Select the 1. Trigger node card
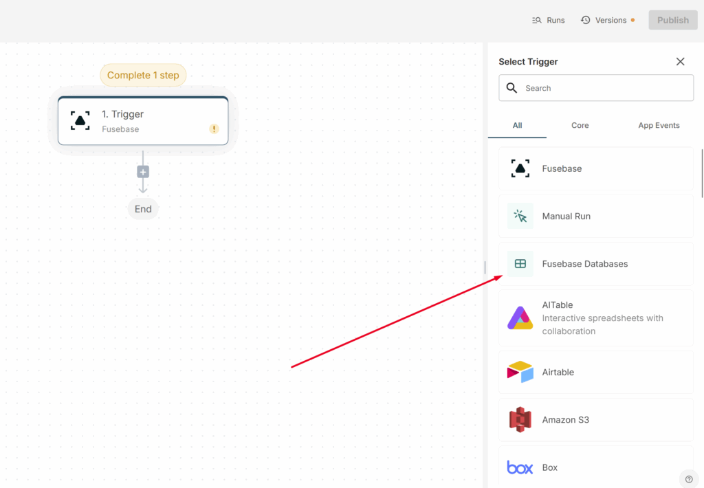This screenshot has width=704, height=488. pos(143,121)
